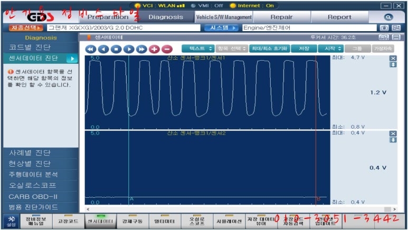Screen dimensions: 408x230
Task: Open 센서데이터 bottom button
Action: [100, 221]
